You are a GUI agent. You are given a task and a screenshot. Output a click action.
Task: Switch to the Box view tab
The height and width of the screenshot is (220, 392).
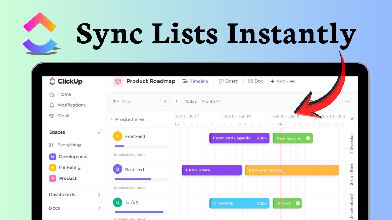255,81
